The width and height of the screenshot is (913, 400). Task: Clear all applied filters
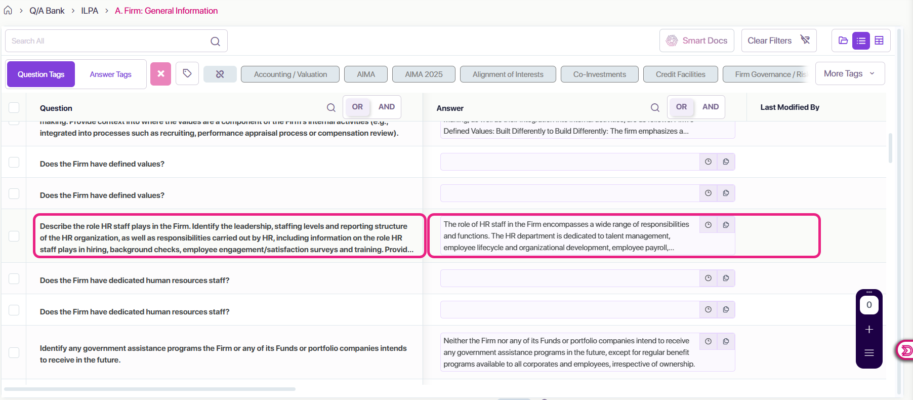[x=779, y=41]
